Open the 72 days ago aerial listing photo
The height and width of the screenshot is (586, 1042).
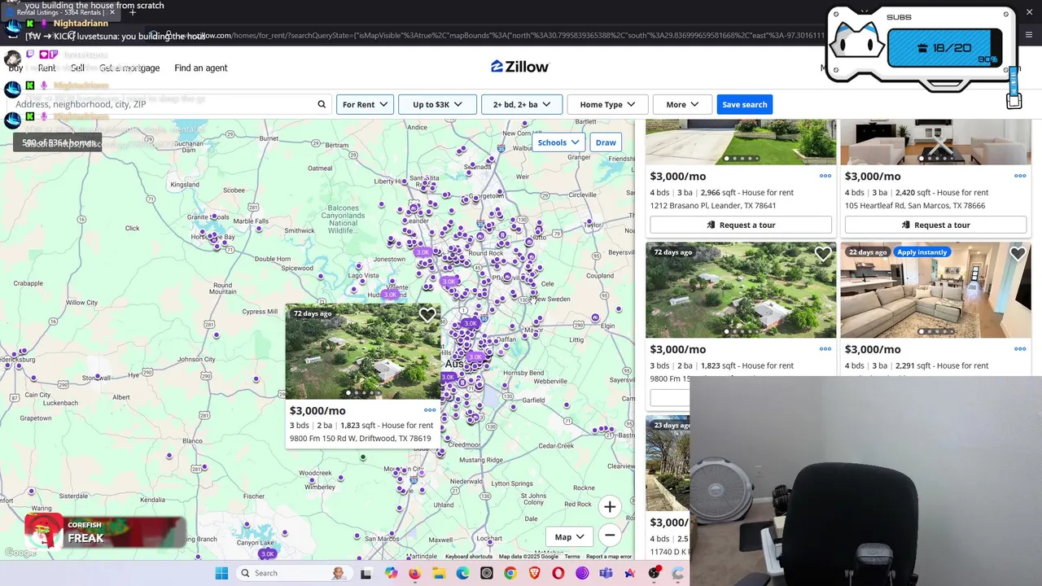[x=741, y=290]
